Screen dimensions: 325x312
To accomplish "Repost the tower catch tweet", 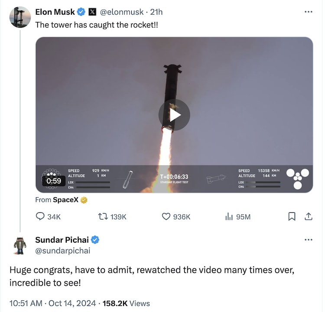I will (103, 216).
